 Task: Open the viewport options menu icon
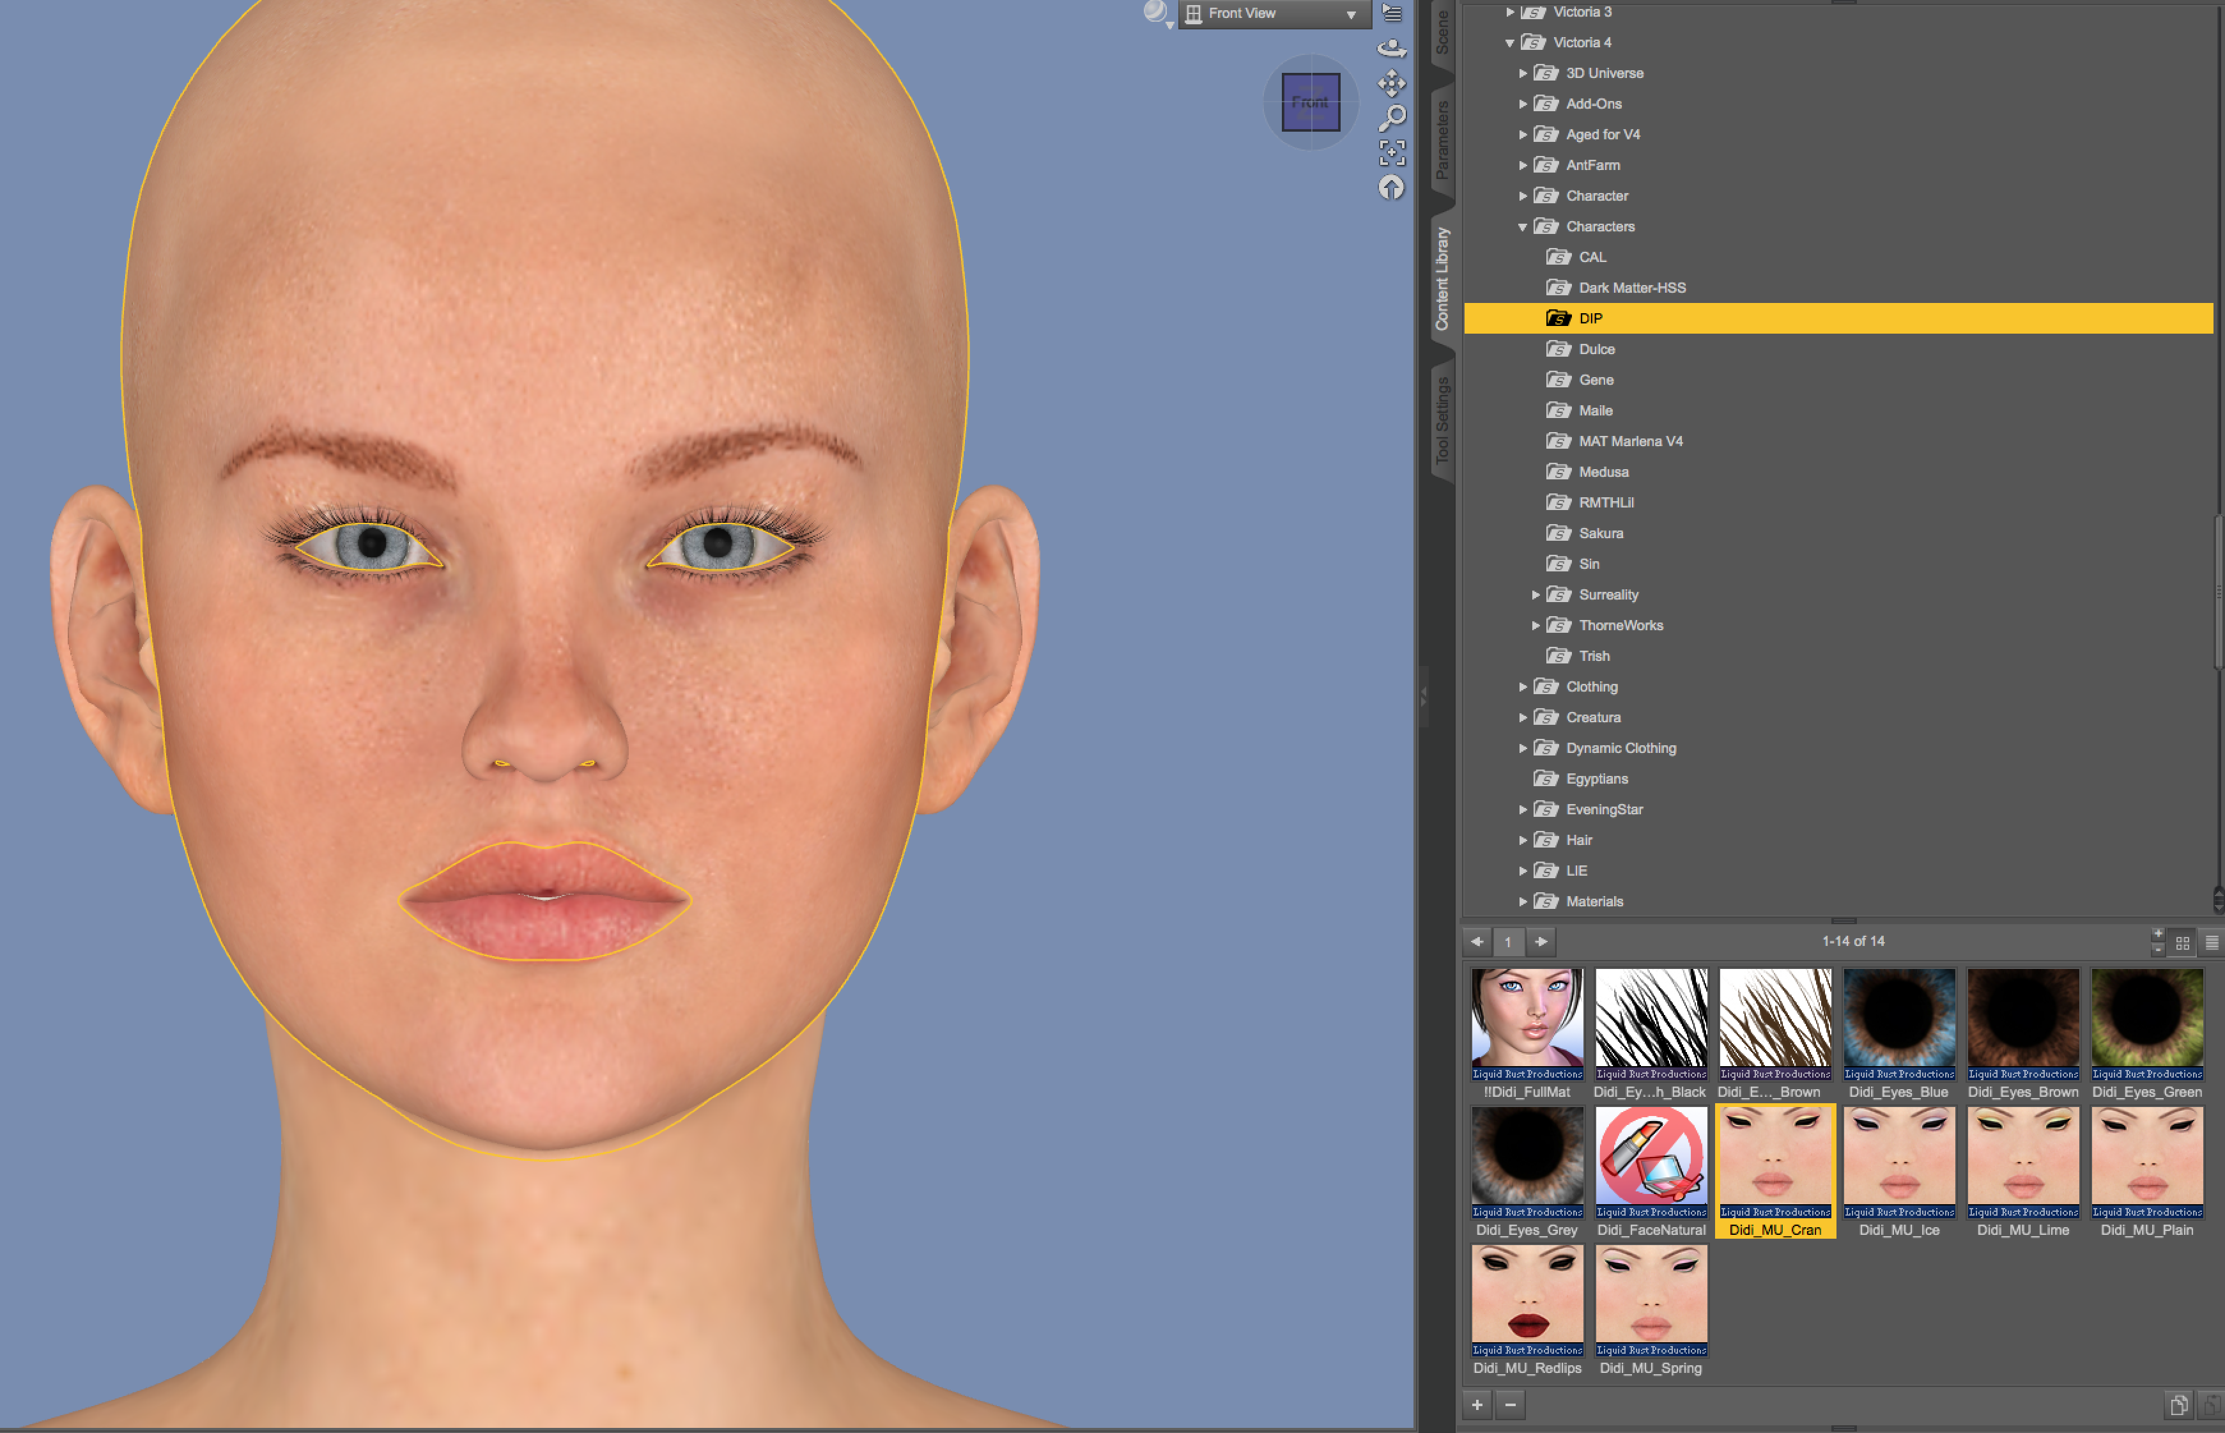click(x=1392, y=13)
